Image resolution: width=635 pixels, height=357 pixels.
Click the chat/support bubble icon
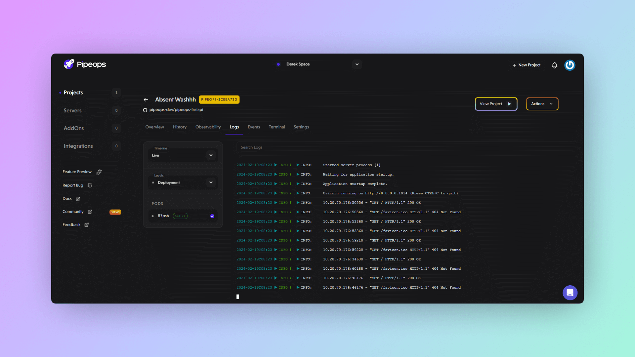[x=570, y=293]
